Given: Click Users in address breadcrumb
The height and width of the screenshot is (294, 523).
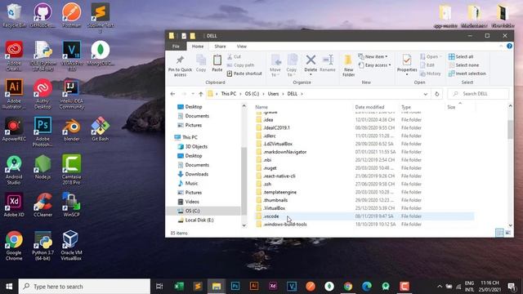Looking at the screenshot, I should coord(273,94).
